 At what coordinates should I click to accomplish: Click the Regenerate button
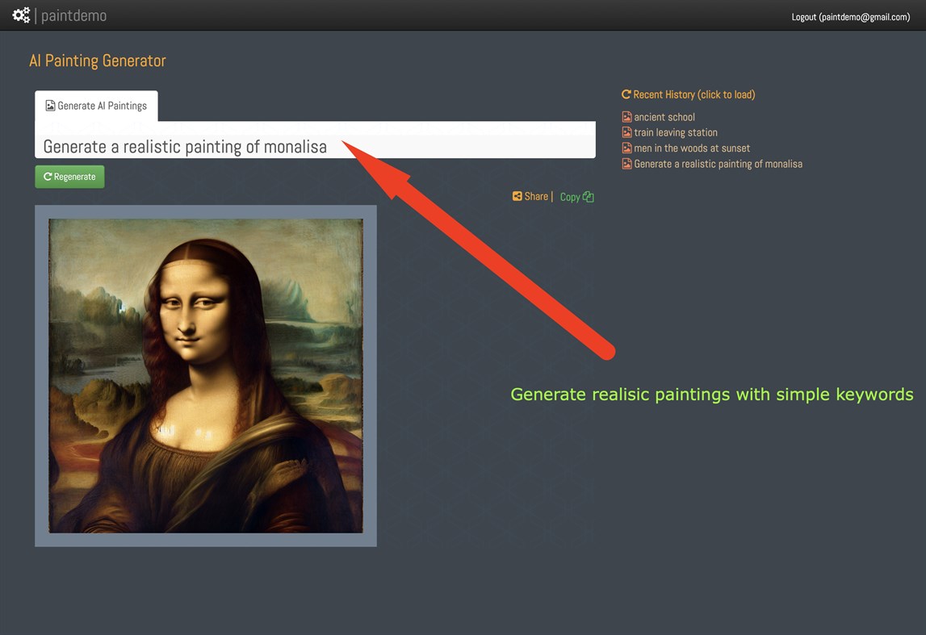click(69, 176)
